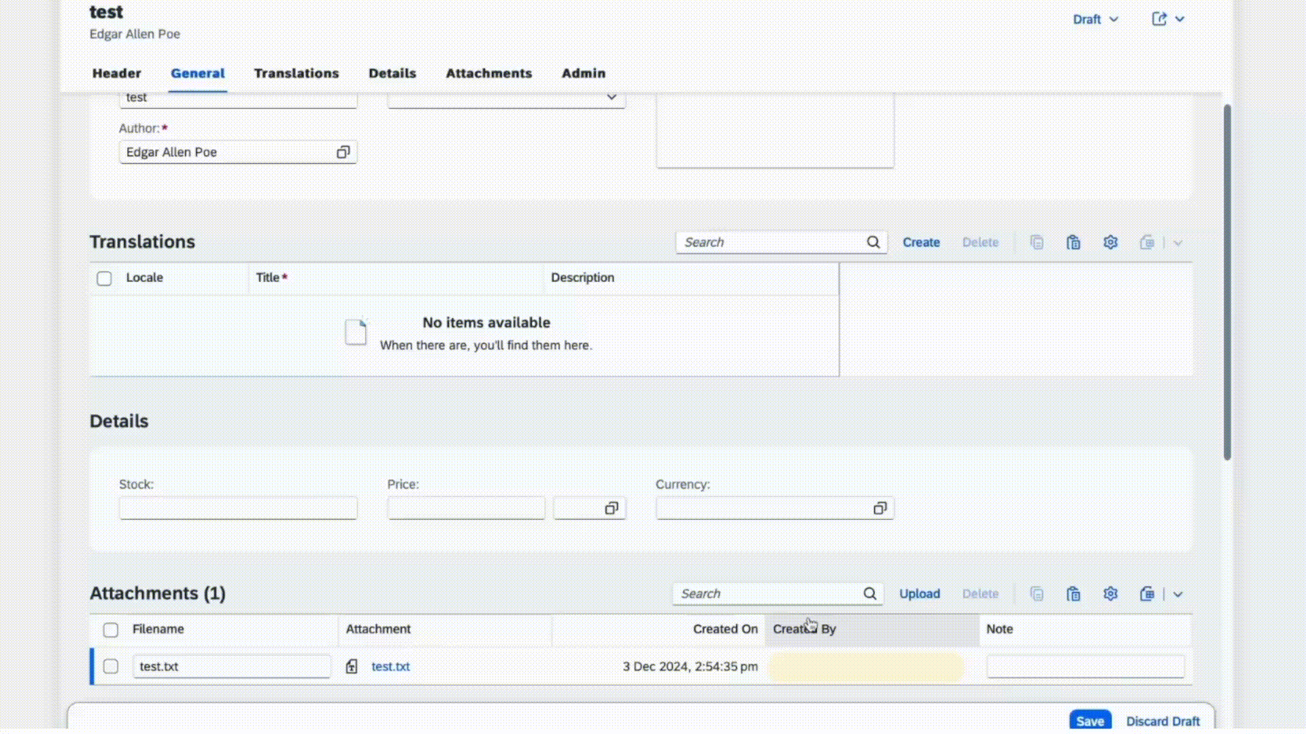Expand the share options arrow
Image resolution: width=1306 pixels, height=734 pixels.
[1179, 19]
